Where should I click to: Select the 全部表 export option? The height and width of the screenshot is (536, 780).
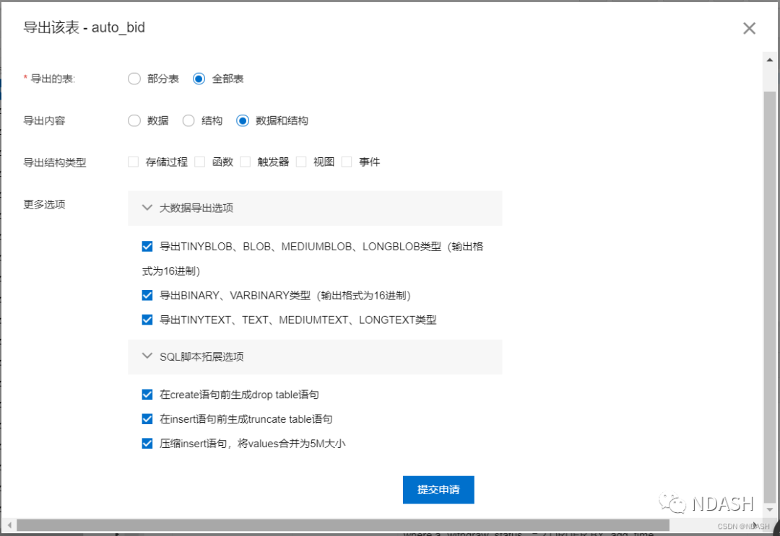click(x=199, y=79)
